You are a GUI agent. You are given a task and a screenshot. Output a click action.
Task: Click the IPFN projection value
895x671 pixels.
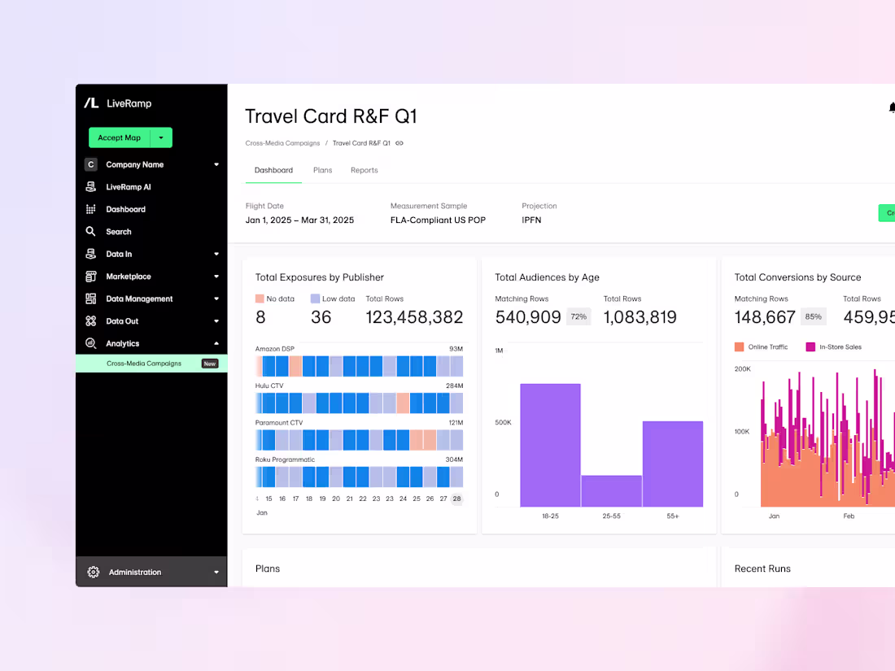tap(531, 220)
